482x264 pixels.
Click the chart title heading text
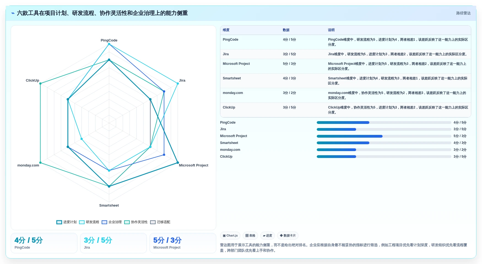pos(102,13)
